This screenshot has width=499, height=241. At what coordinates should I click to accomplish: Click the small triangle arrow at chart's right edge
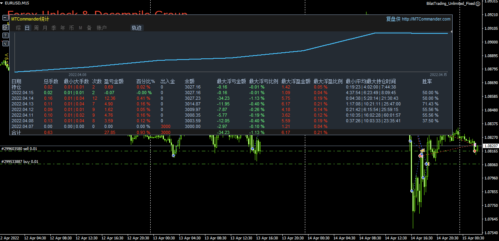(451, 31)
